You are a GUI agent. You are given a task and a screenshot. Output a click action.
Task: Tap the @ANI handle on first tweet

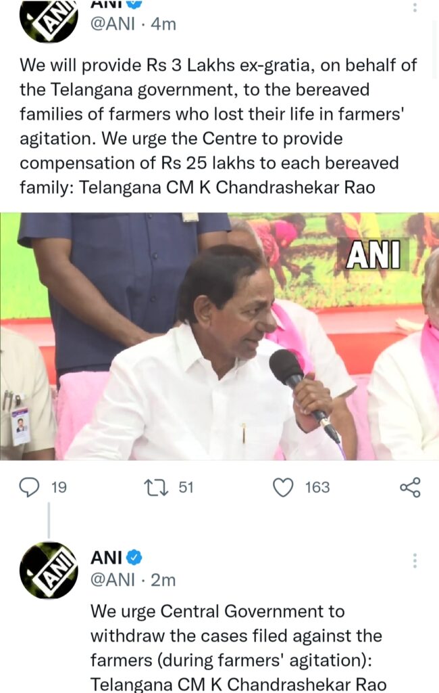click(x=113, y=24)
